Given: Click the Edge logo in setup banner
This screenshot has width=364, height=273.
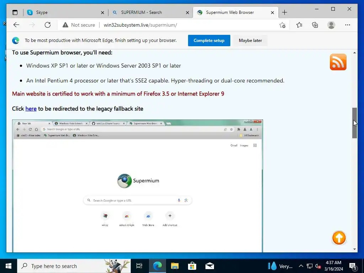Looking at the screenshot, I should pos(16,41).
